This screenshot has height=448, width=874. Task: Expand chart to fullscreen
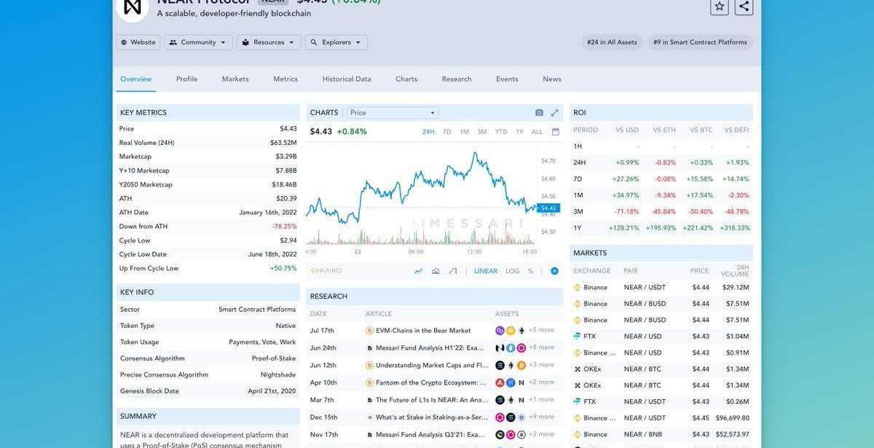tap(554, 113)
